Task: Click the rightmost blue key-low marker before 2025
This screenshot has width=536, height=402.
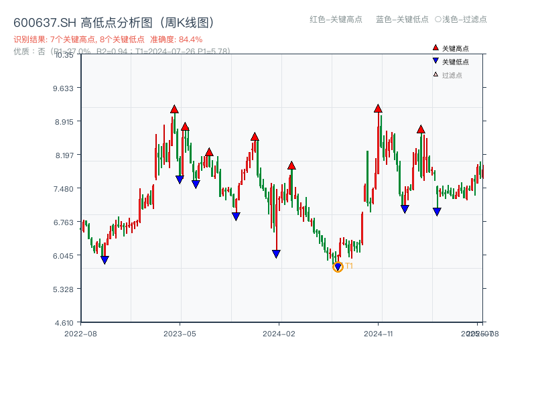Action: [x=437, y=211]
